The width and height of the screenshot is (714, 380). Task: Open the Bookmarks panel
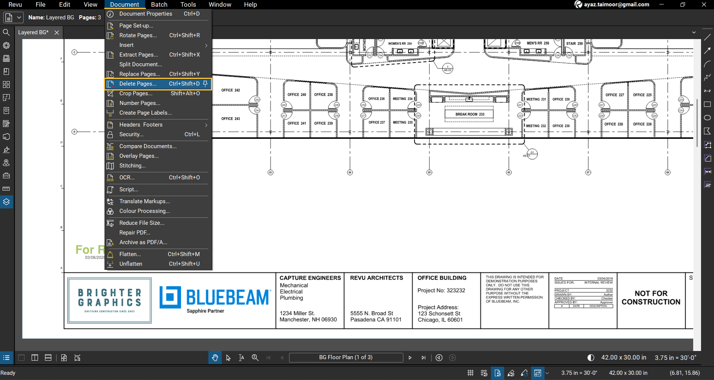[x=6, y=71]
